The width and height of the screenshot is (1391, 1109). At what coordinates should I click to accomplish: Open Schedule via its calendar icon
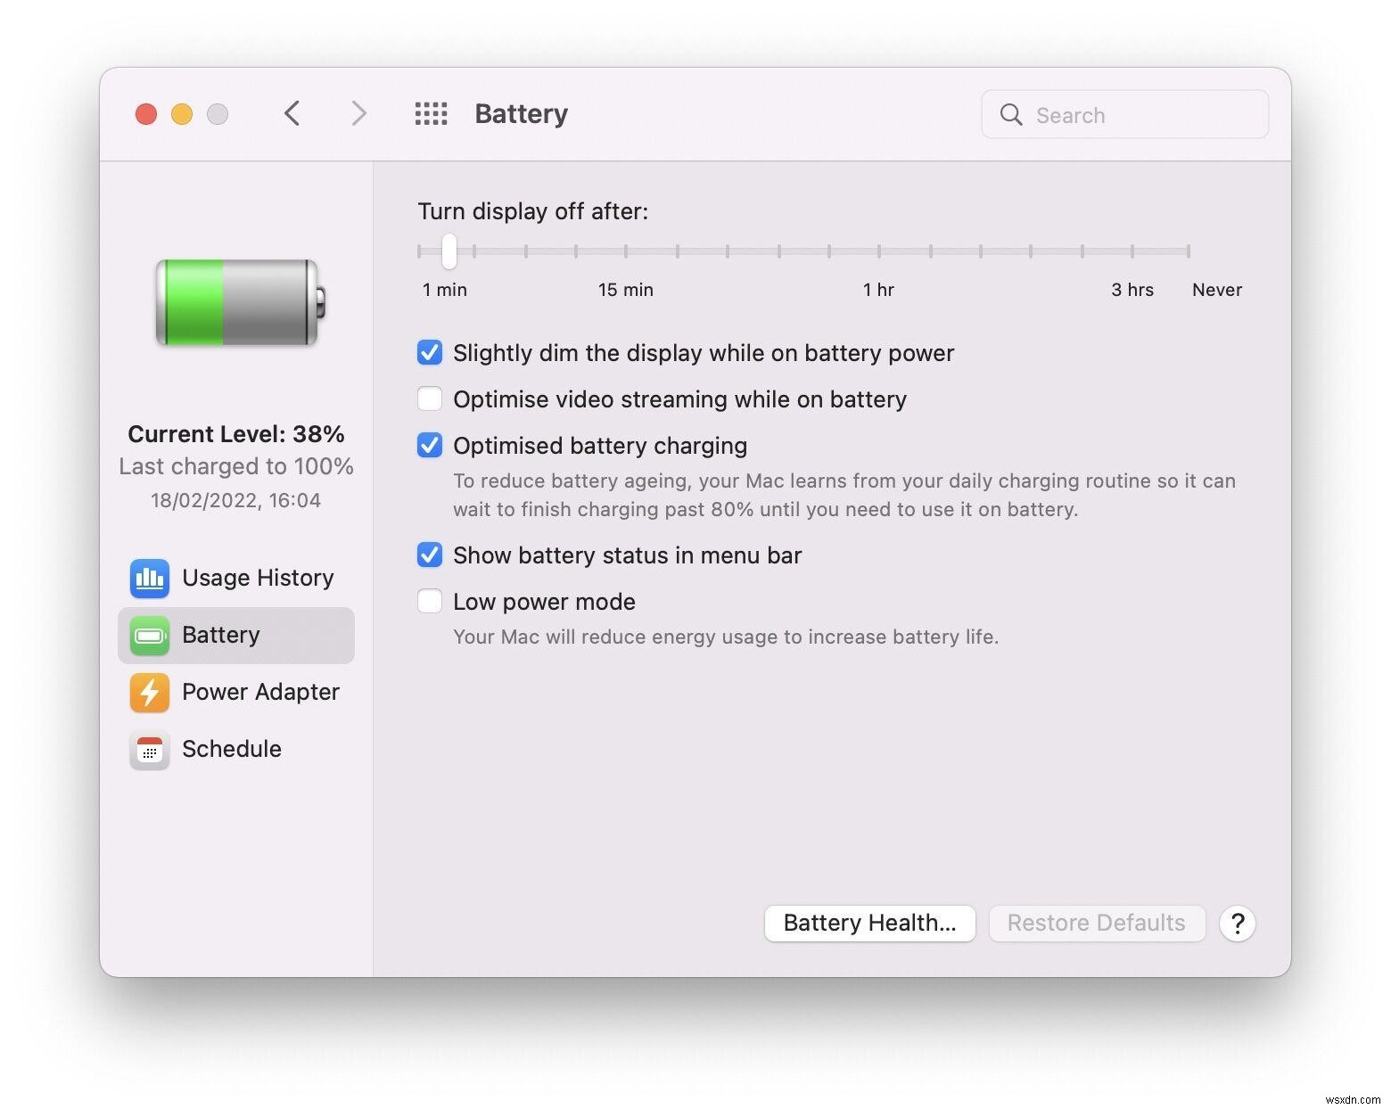pyautogui.click(x=149, y=750)
